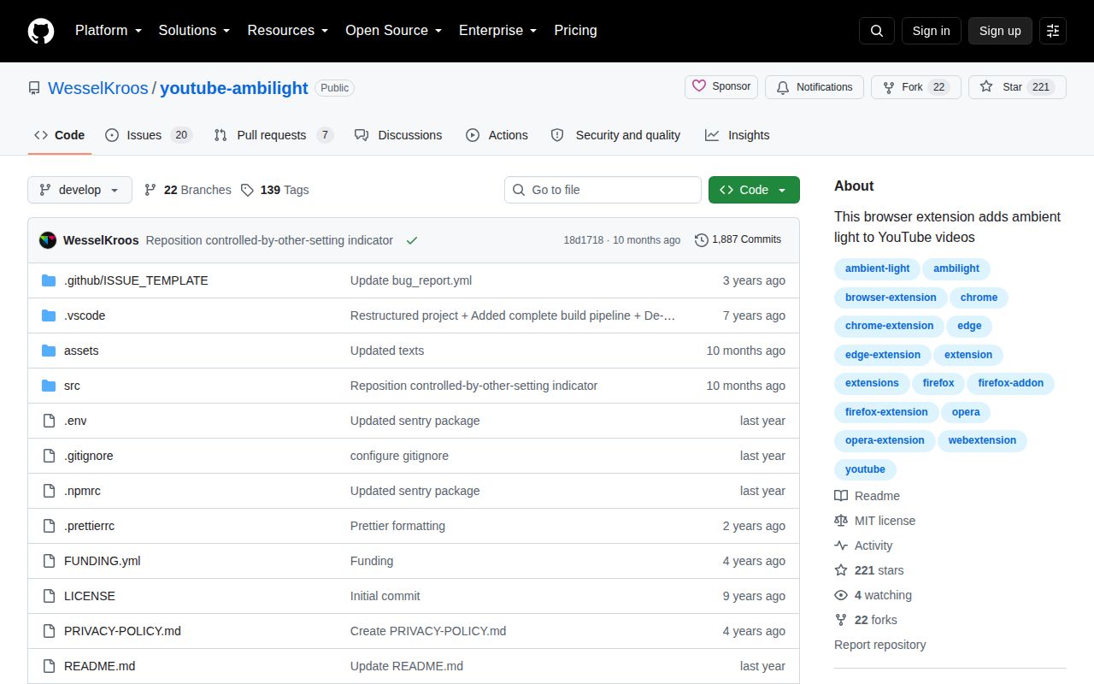
Task: Click the Notifications bell button
Action: click(815, 87)
